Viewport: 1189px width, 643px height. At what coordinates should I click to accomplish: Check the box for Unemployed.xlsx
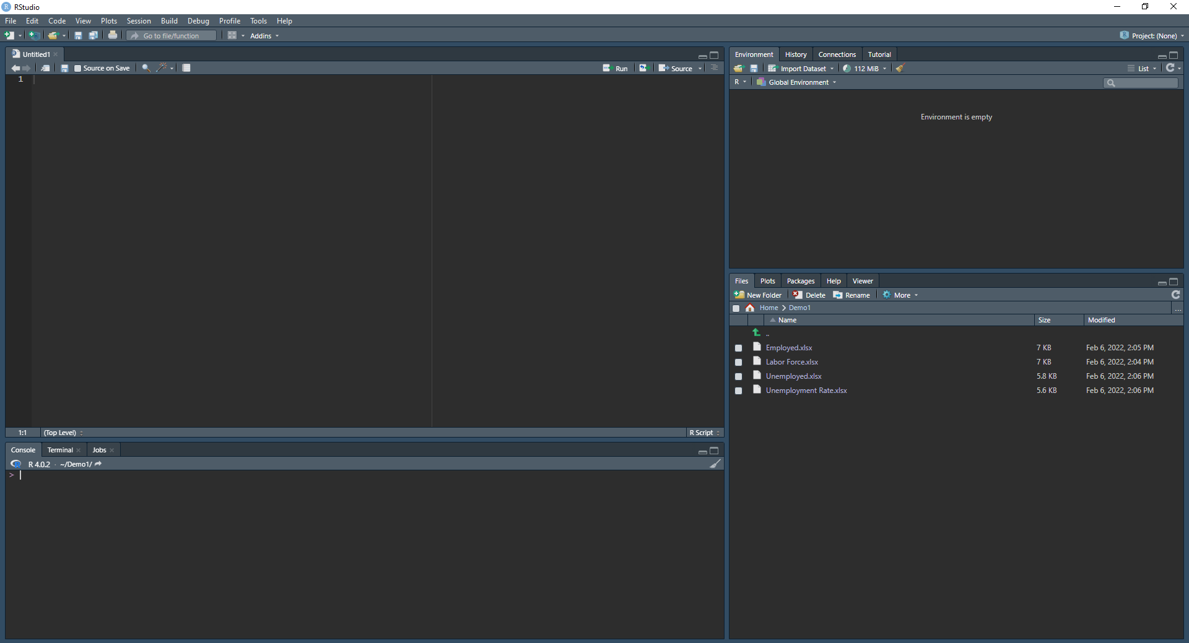738,377
